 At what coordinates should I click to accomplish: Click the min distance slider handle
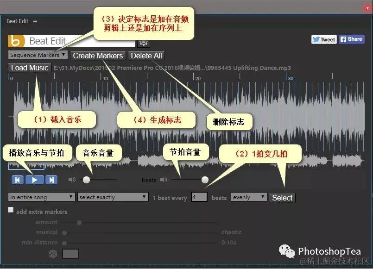point(64,243)
